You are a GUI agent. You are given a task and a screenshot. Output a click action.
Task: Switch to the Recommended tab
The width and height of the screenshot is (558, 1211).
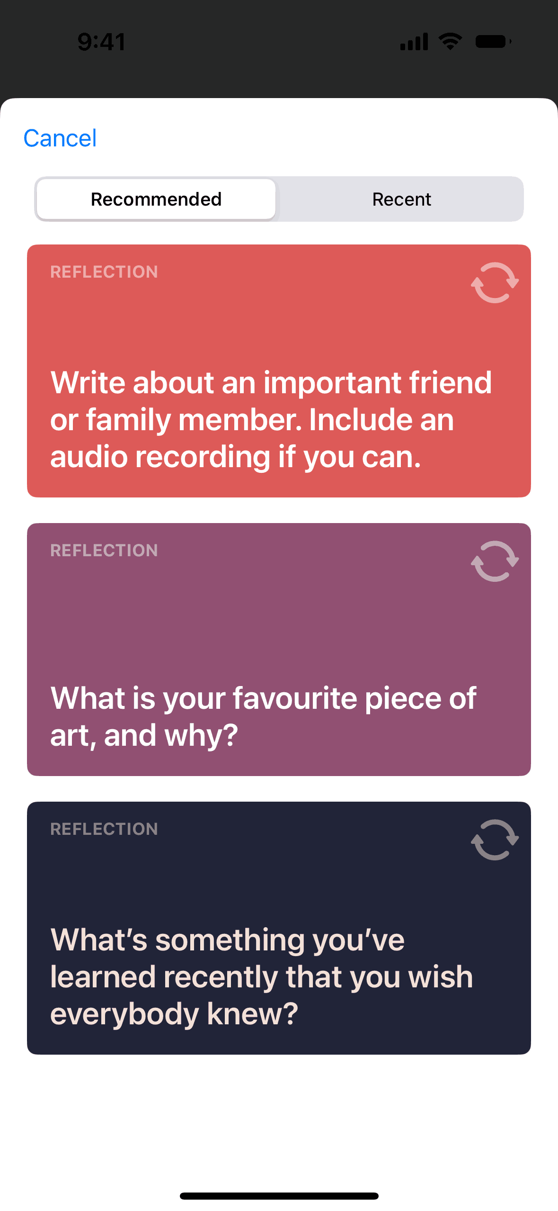[156, 199]
